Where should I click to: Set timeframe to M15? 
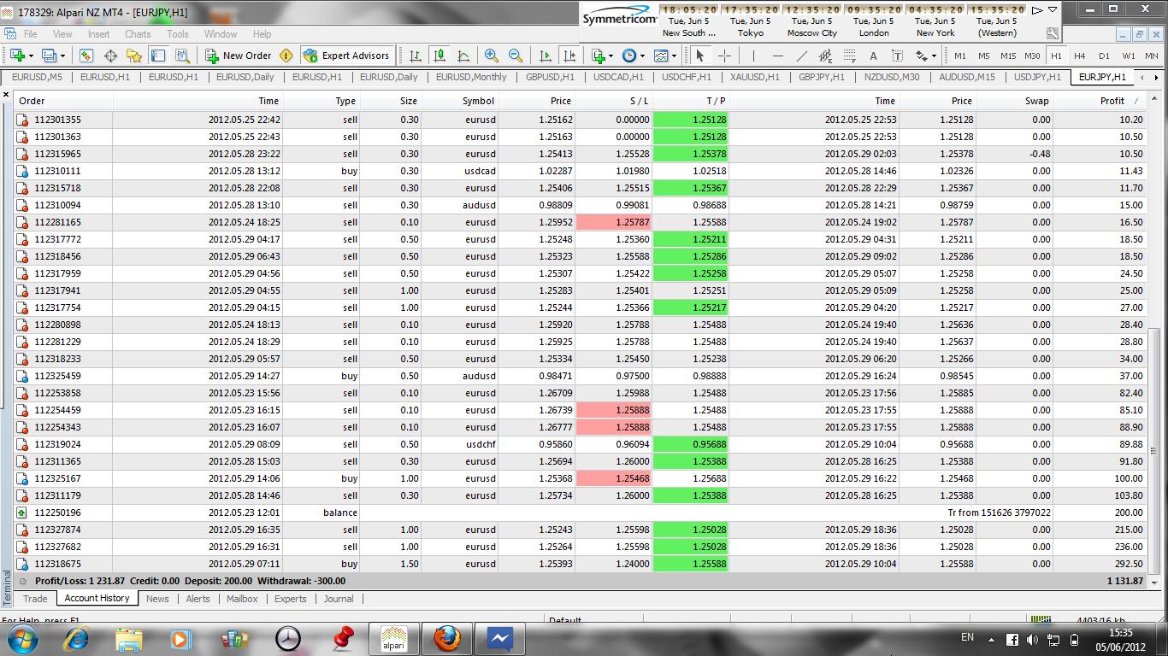click(x=1008, y=56)
